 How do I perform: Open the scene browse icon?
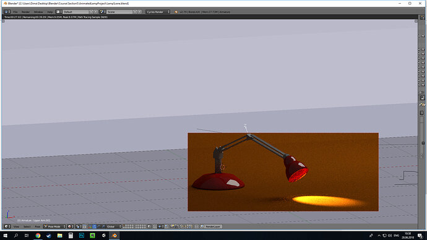click(103, 12)
